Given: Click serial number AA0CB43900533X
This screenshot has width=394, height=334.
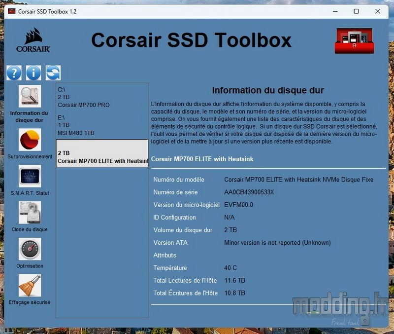Looking at the screenshot, I should pos(249,192).
